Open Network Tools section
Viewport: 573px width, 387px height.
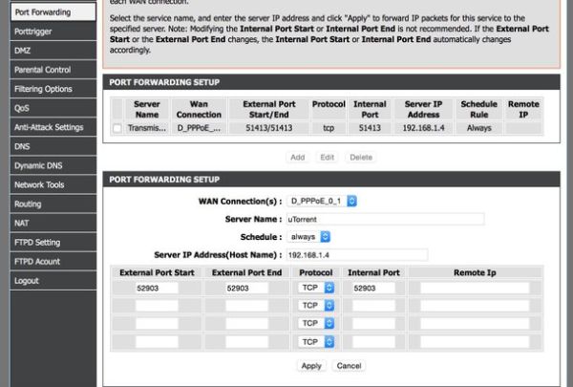(51, 184)
